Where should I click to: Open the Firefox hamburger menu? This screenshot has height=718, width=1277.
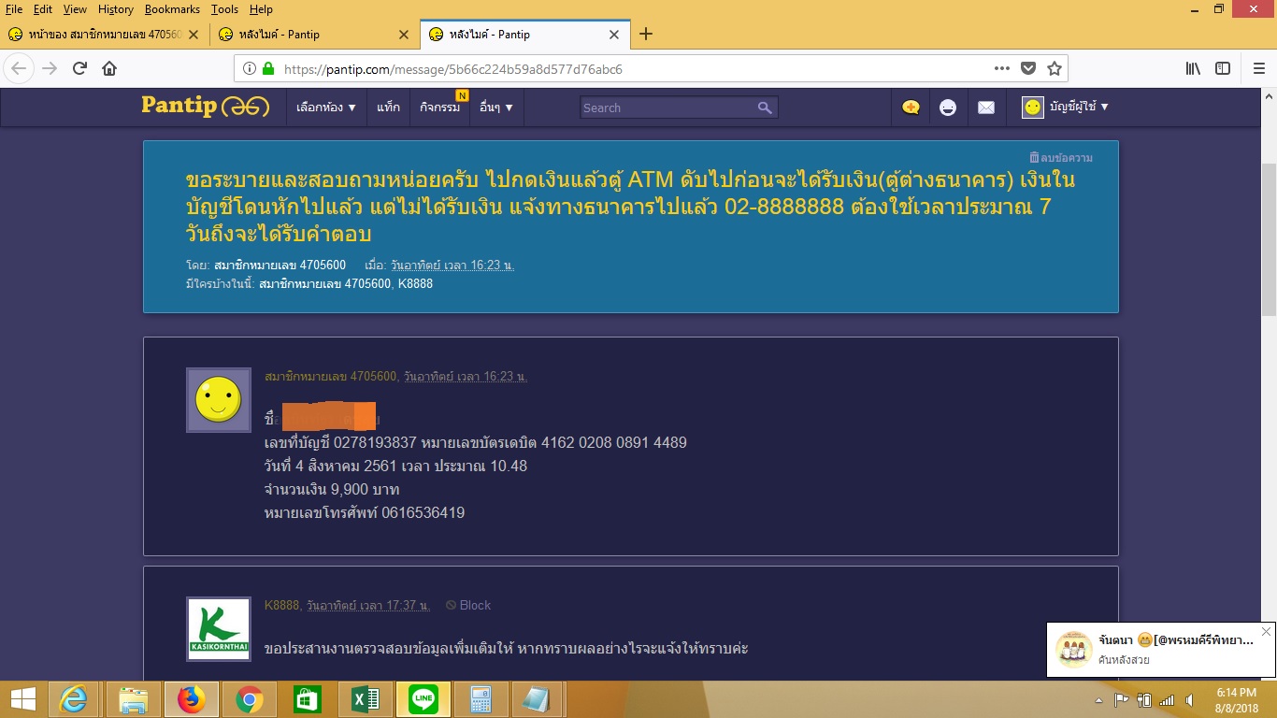pyautogui.click(x=1259, y=68)
